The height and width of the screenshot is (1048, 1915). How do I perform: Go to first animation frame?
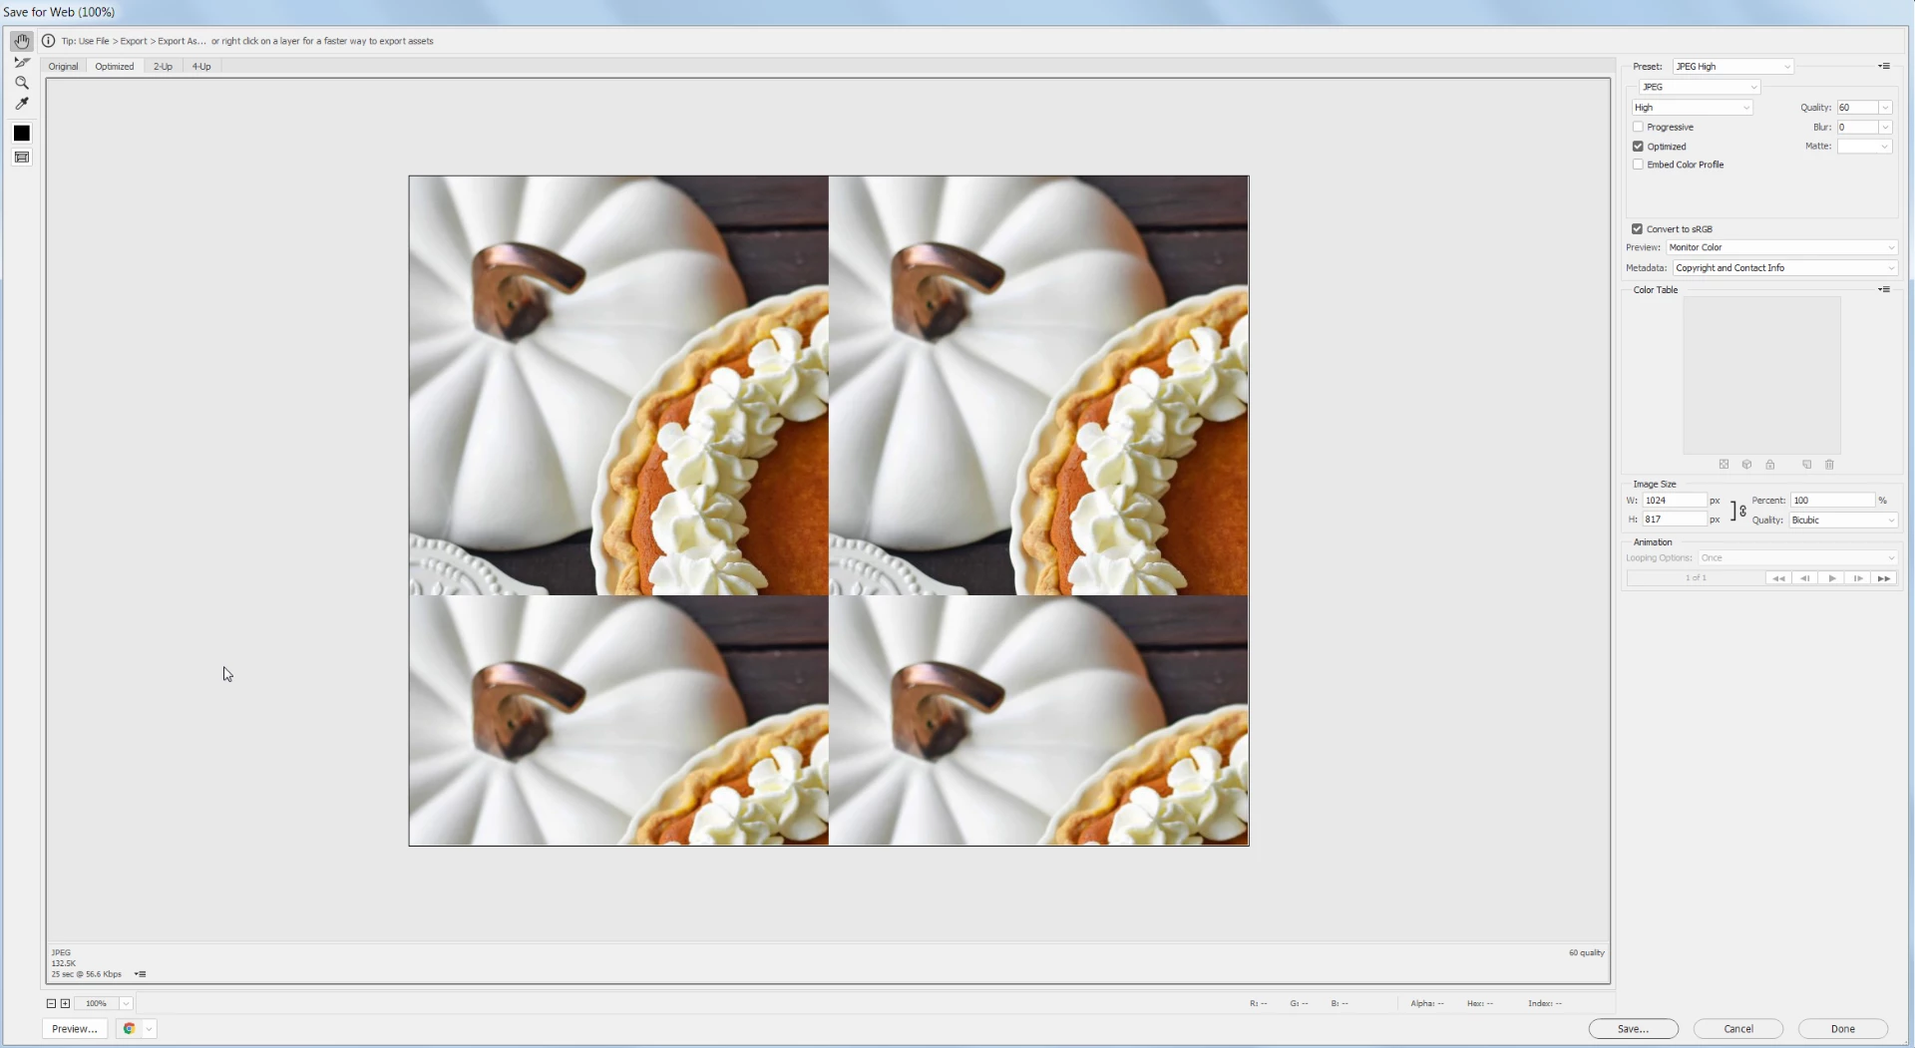[1778, 578]
